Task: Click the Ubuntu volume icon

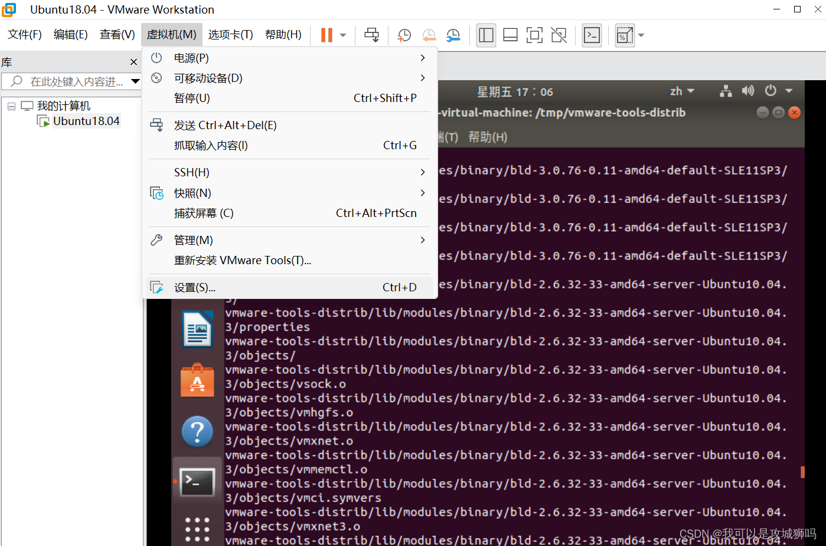Action: point(748,91)
